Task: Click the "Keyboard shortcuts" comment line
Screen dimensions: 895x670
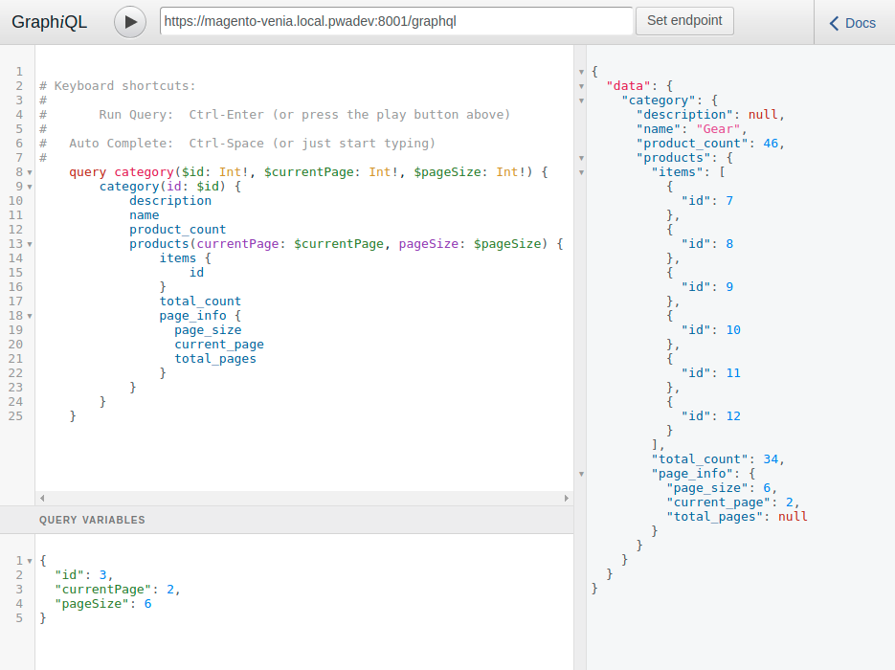Action: [x=117, y=86]
